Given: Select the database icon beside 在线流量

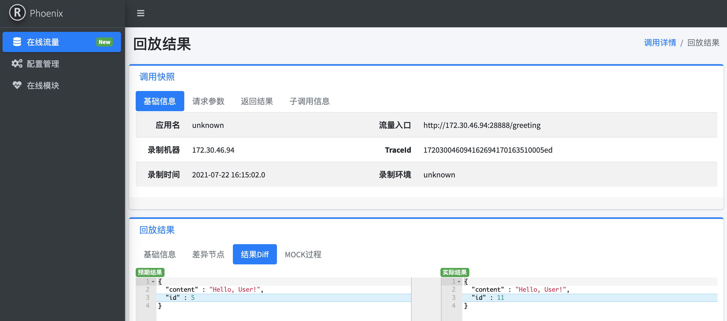Looking at the screenshot, I should click(x=17, y=42).
